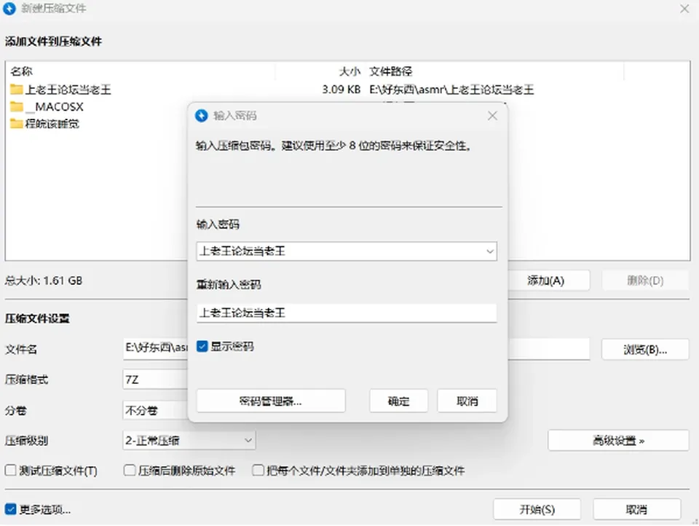Select the 上老王论坛当老王 folder icon

click(17, 89)
